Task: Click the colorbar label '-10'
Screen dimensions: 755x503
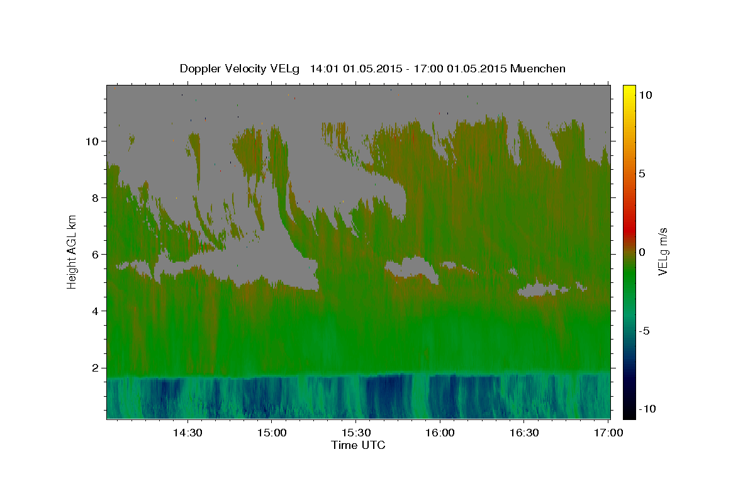Action: pos(647,409)
